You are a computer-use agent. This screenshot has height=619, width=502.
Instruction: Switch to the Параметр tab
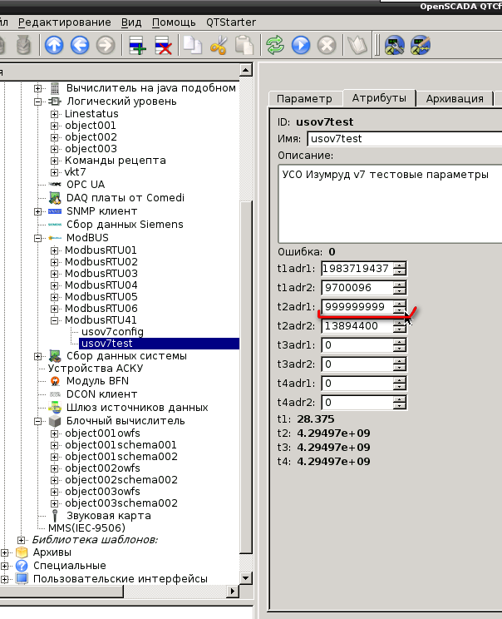(x=304, y=98)
